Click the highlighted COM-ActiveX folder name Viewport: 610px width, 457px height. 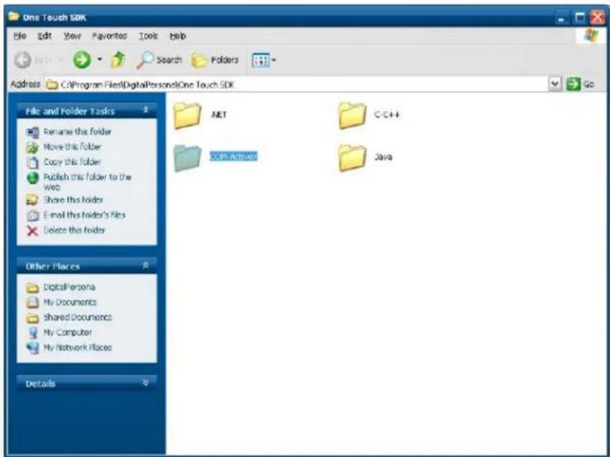coord(234,156)
